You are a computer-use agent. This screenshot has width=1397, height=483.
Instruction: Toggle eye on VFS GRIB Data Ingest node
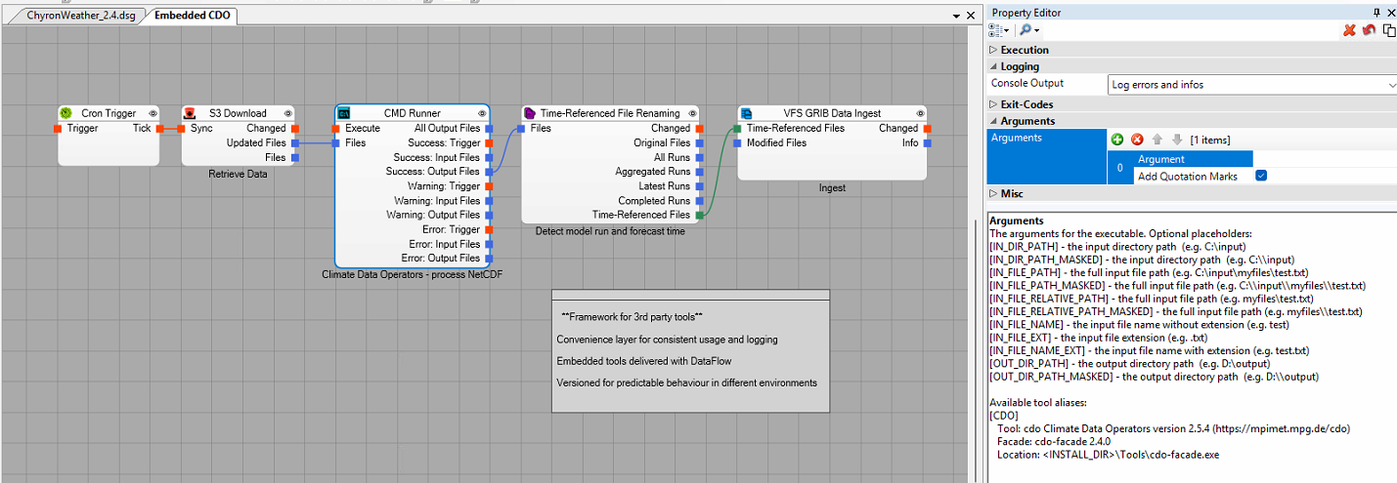[x=919, y=113]
